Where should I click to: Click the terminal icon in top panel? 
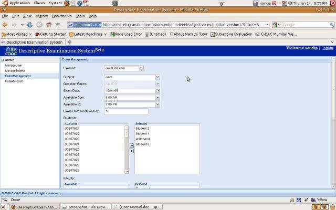click(115, 3)
